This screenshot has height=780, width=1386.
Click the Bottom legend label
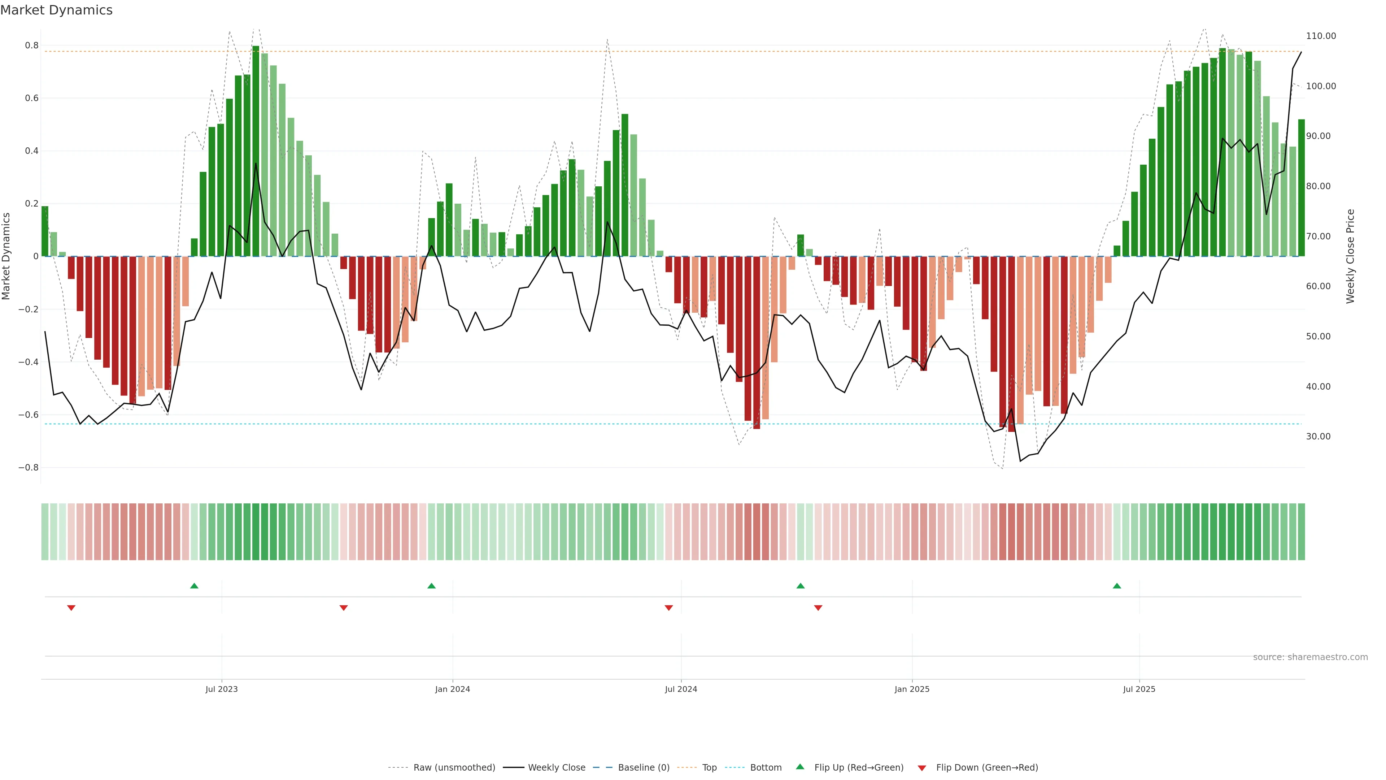(x=766, y=768)
